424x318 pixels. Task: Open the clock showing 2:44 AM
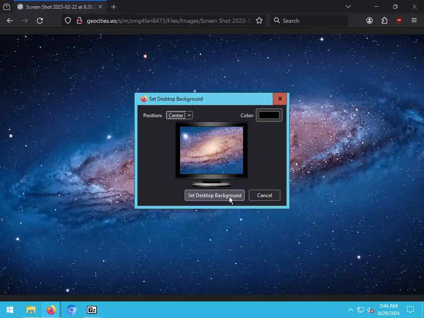point(388,310)
